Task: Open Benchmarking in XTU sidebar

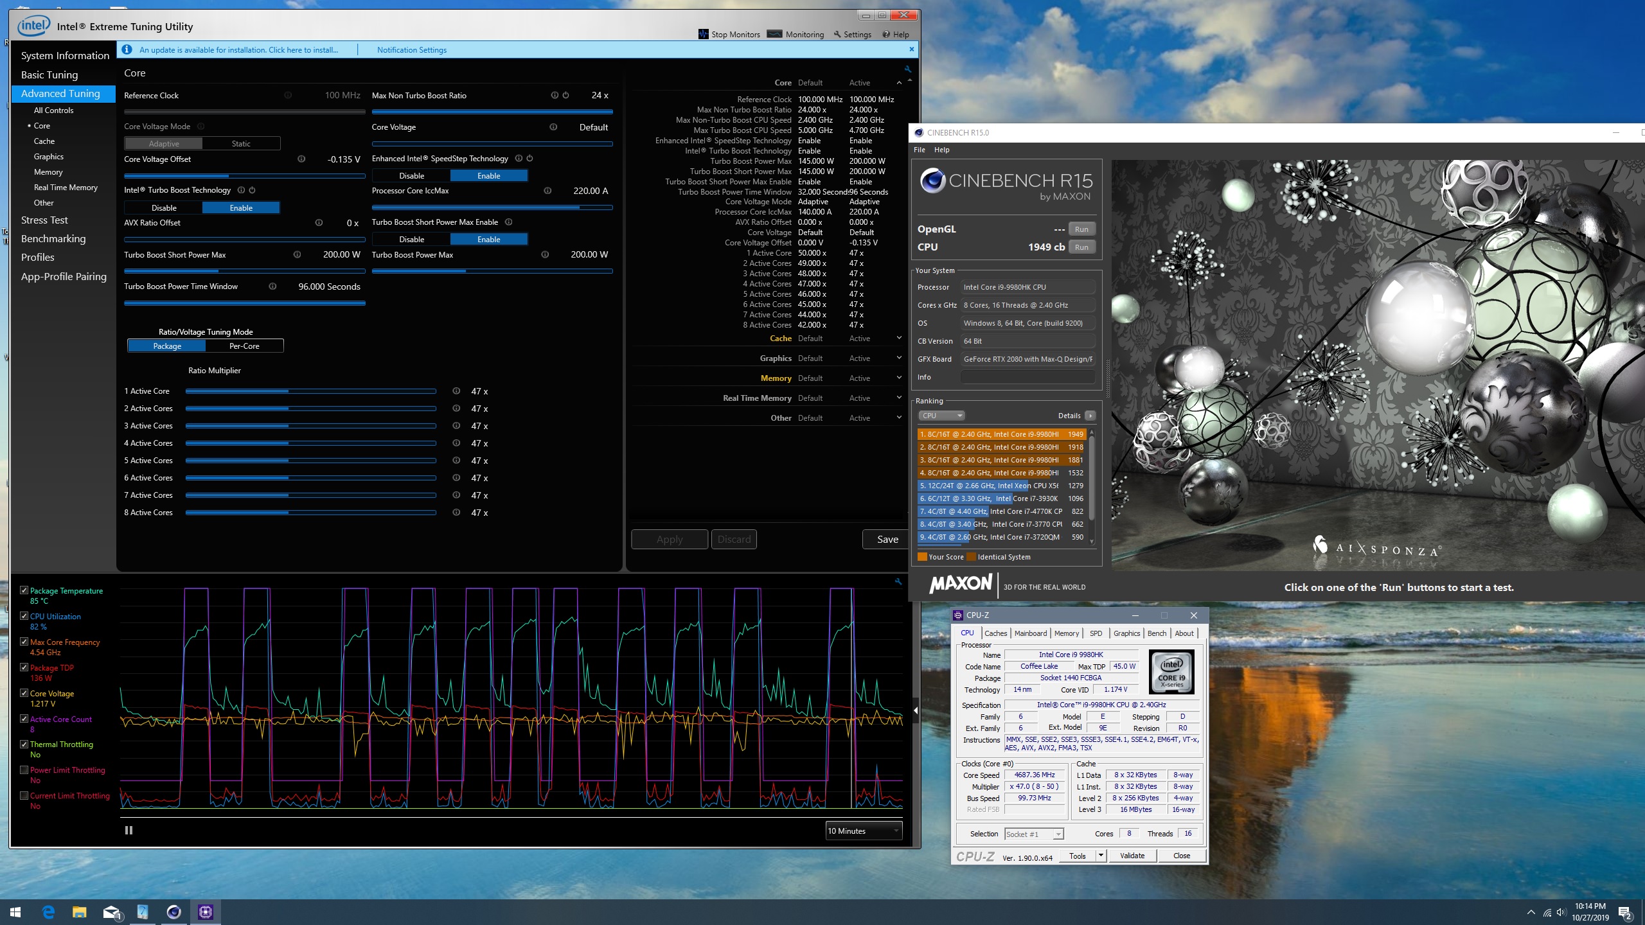Action: coord(53,238)
